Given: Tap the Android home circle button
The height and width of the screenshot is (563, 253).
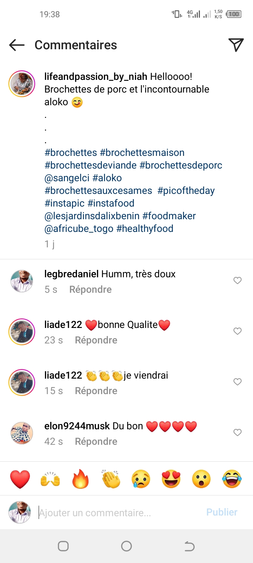Looking at the screenshot, I should click(126, 546).
